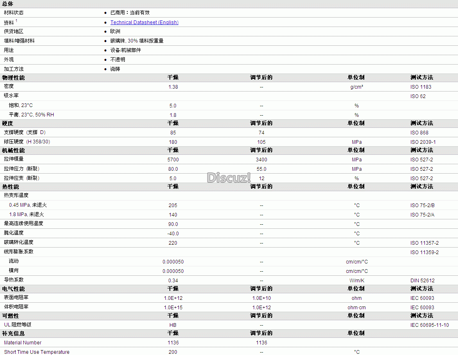Select the volume resistivity 1.0E+15
Screen dimensions: 458x355
[x=173, y=308]
